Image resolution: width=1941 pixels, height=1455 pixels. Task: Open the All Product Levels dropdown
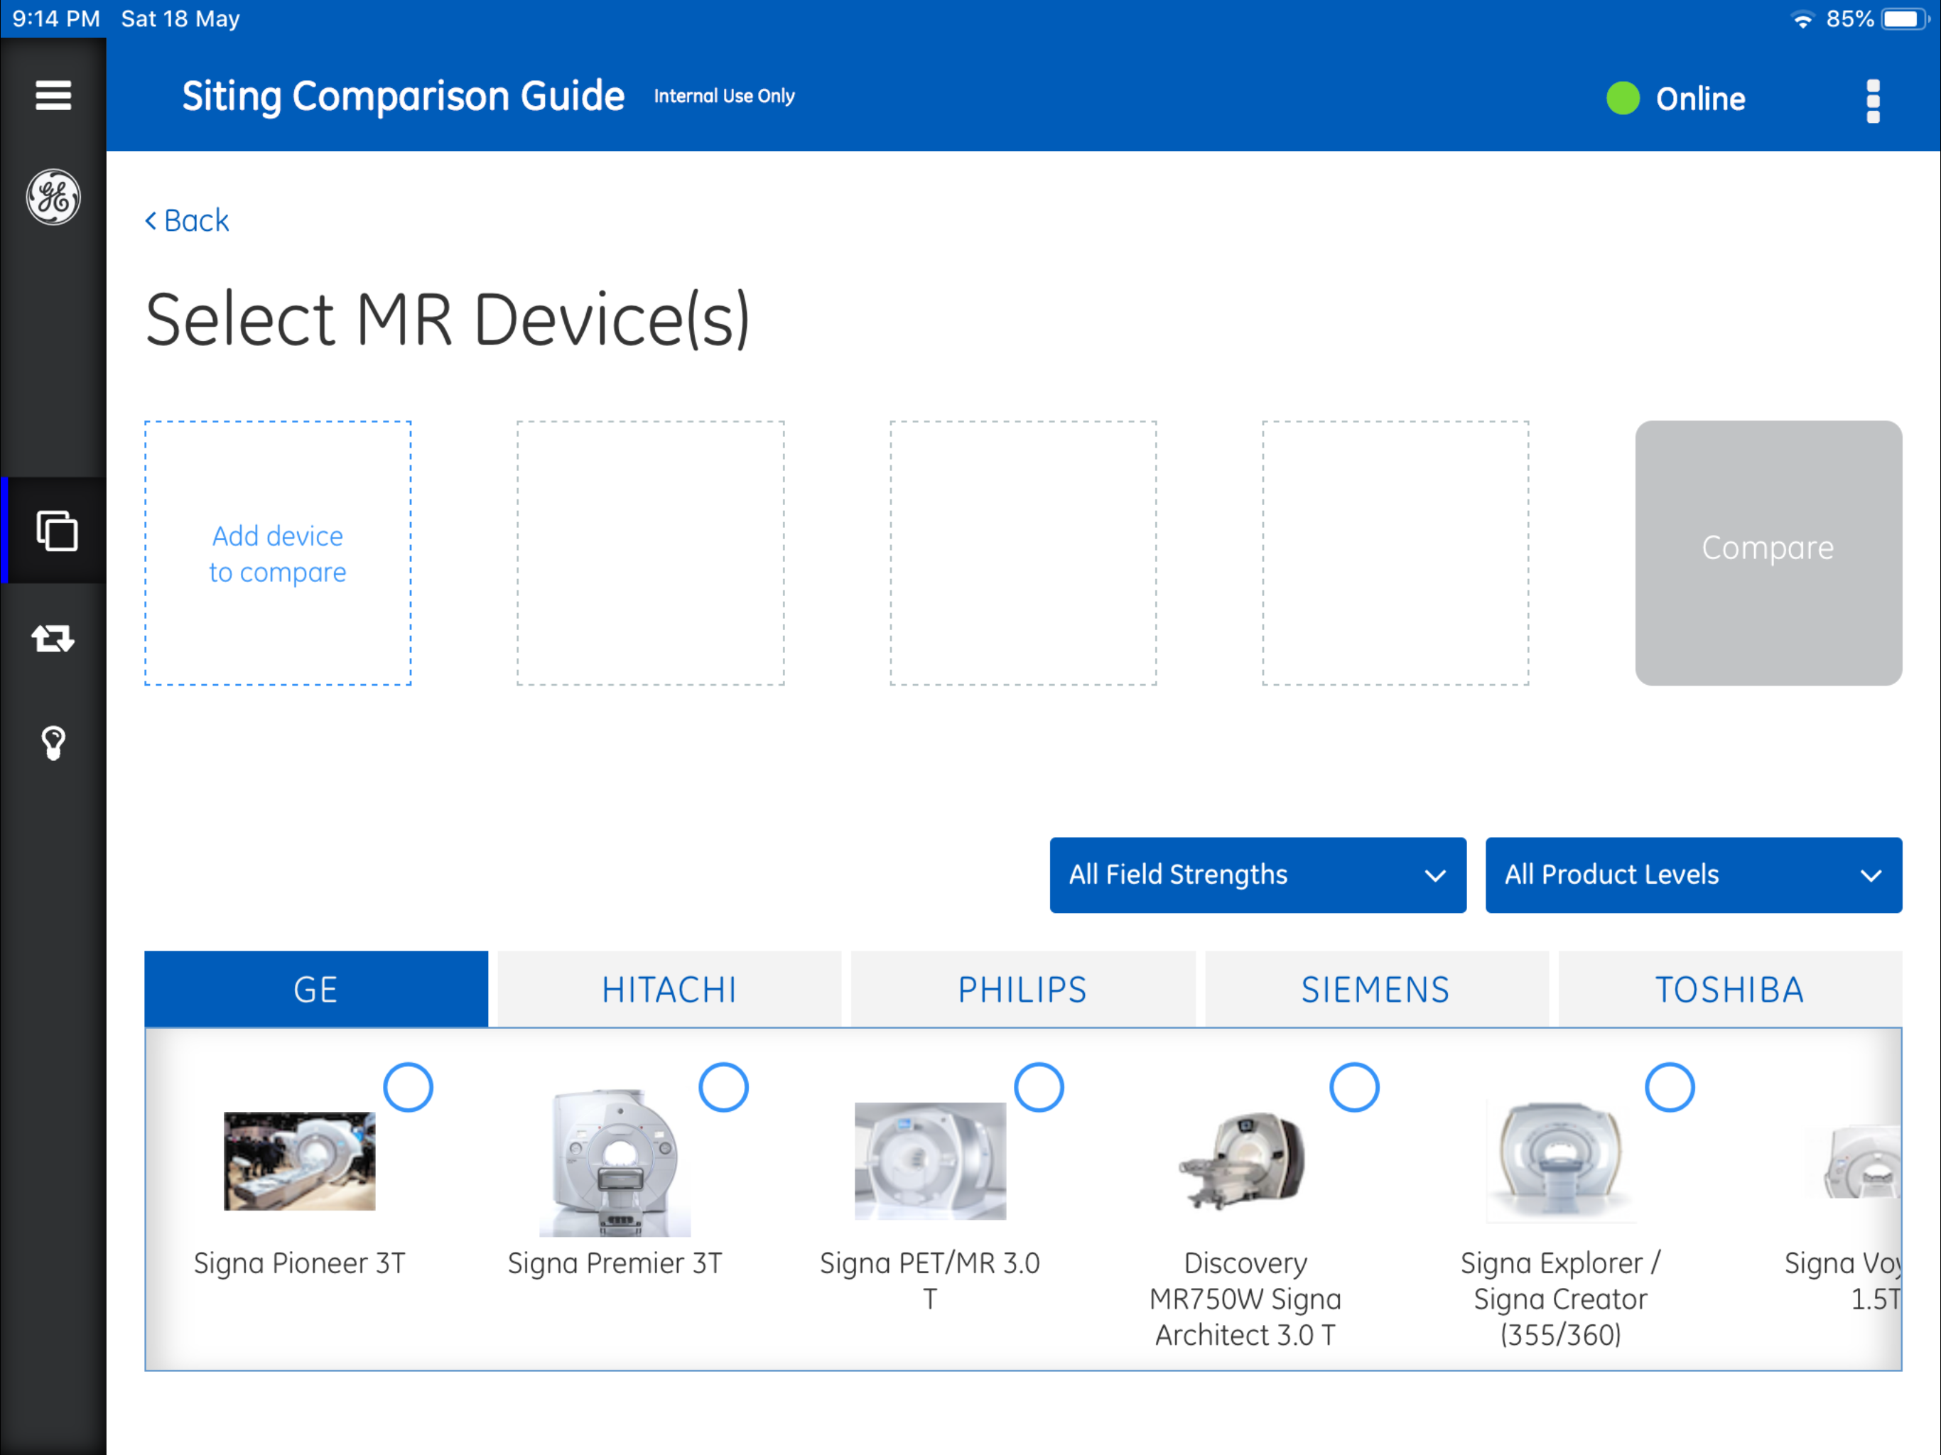[x=1694, y=875]
